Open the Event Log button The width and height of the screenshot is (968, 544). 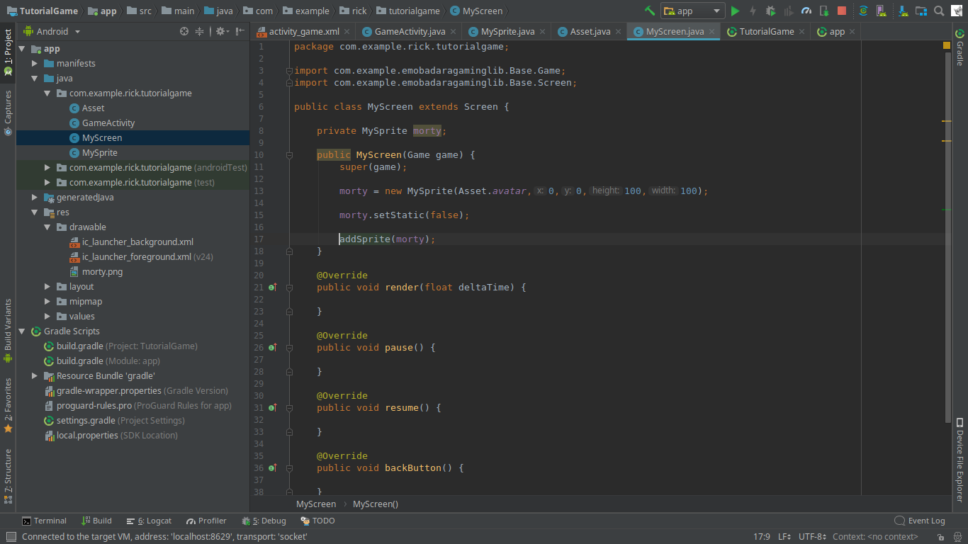[920, 521]
